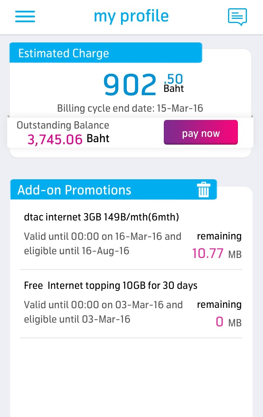Tap the 10.77 MB remaining value

208,253
